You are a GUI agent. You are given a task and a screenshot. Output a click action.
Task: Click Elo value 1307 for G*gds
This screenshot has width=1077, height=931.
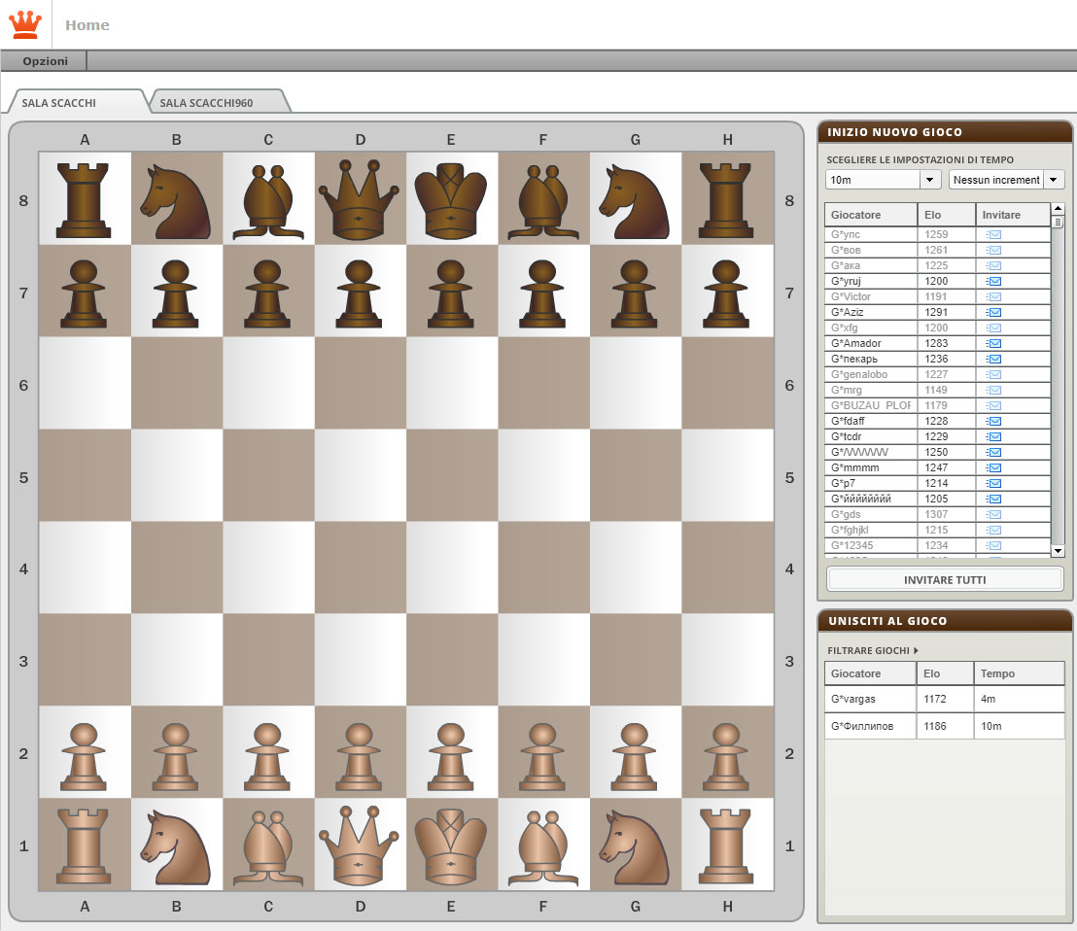936,514
